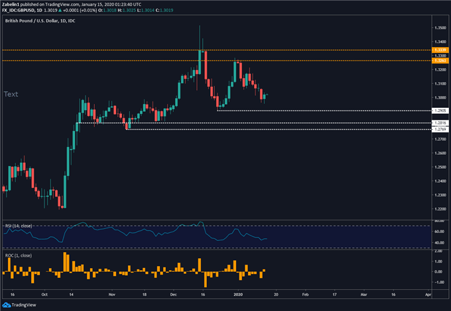Click the RSI 60.00 scale label
Screen dimensions: 451x311
(440, 232)
